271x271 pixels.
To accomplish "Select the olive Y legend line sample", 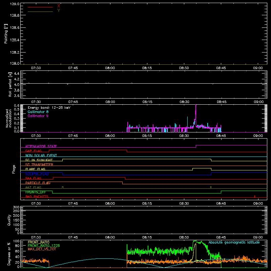I will click(40, 12).
